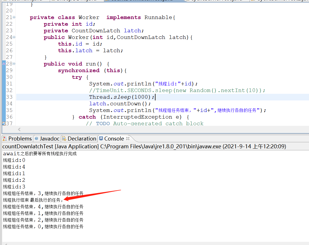The width and height of the screenshot is (309, 245).
Task: Select the Console tab
Action: click(x=112, y=139)
